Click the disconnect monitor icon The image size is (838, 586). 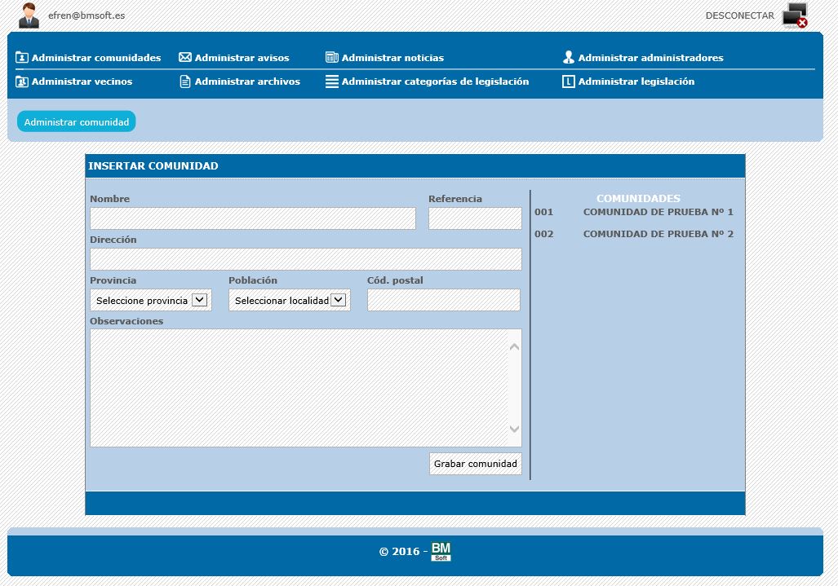coord(795,15)
